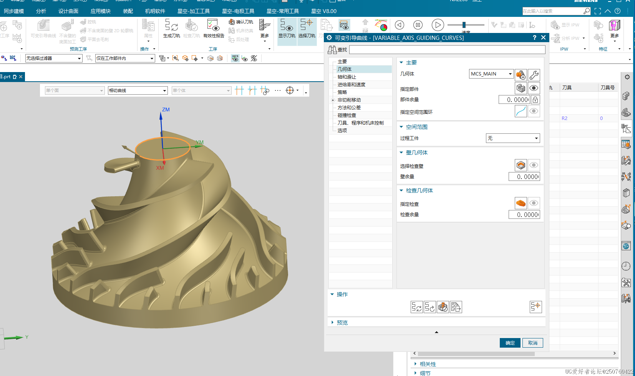
Task: Select 轴和避让 in the dialog tree
Action: click(x=347, y=77)
